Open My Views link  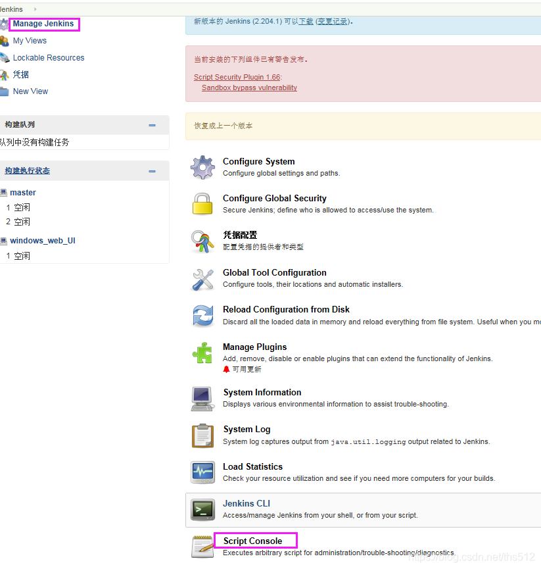pyautogui.click(x=30, y=41)
